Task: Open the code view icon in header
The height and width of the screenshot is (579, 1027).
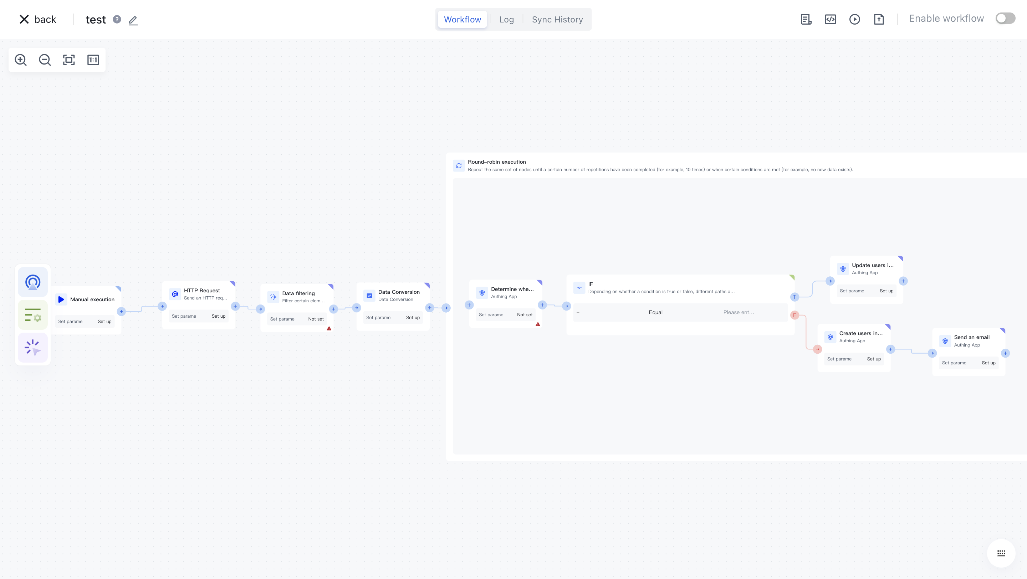Action: (830, 19)
